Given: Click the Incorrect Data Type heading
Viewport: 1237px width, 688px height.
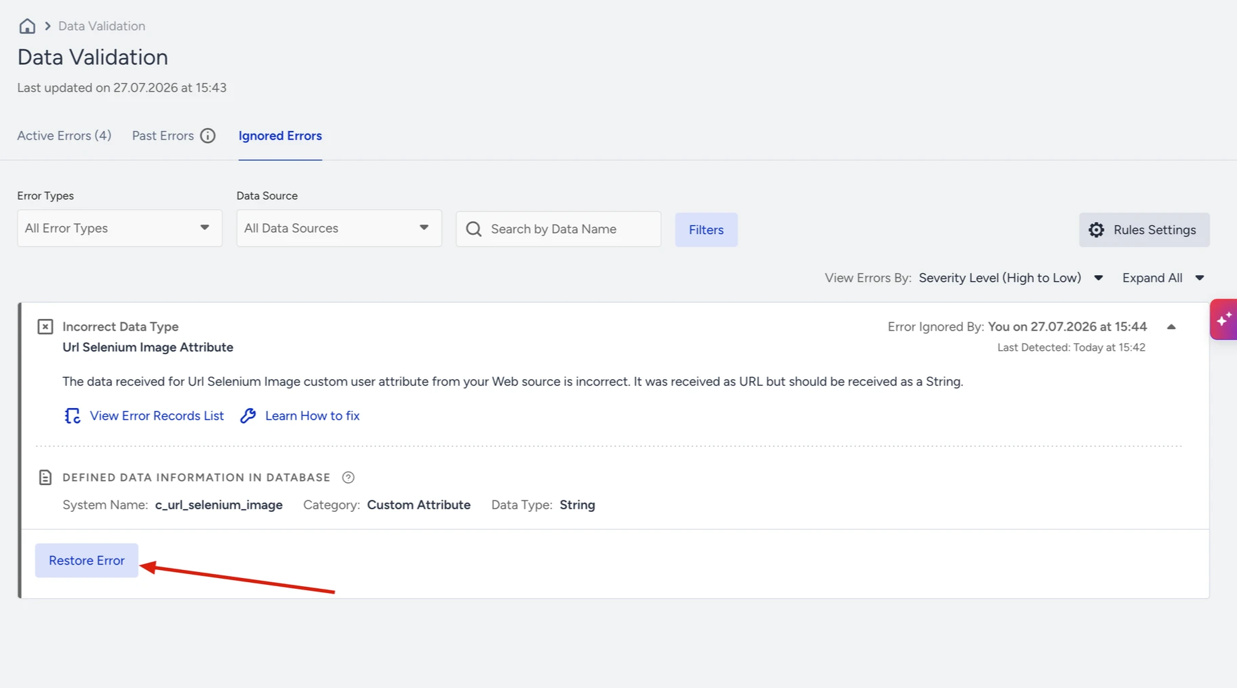Looking at the screenshot, I should click(x=120, y=326).
